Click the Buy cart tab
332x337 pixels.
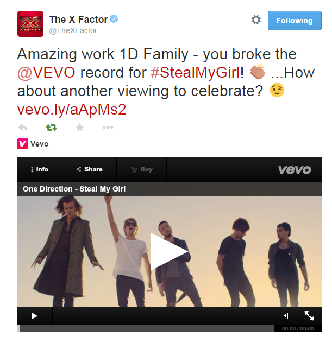pyautogui.click(x=142, y=169)
